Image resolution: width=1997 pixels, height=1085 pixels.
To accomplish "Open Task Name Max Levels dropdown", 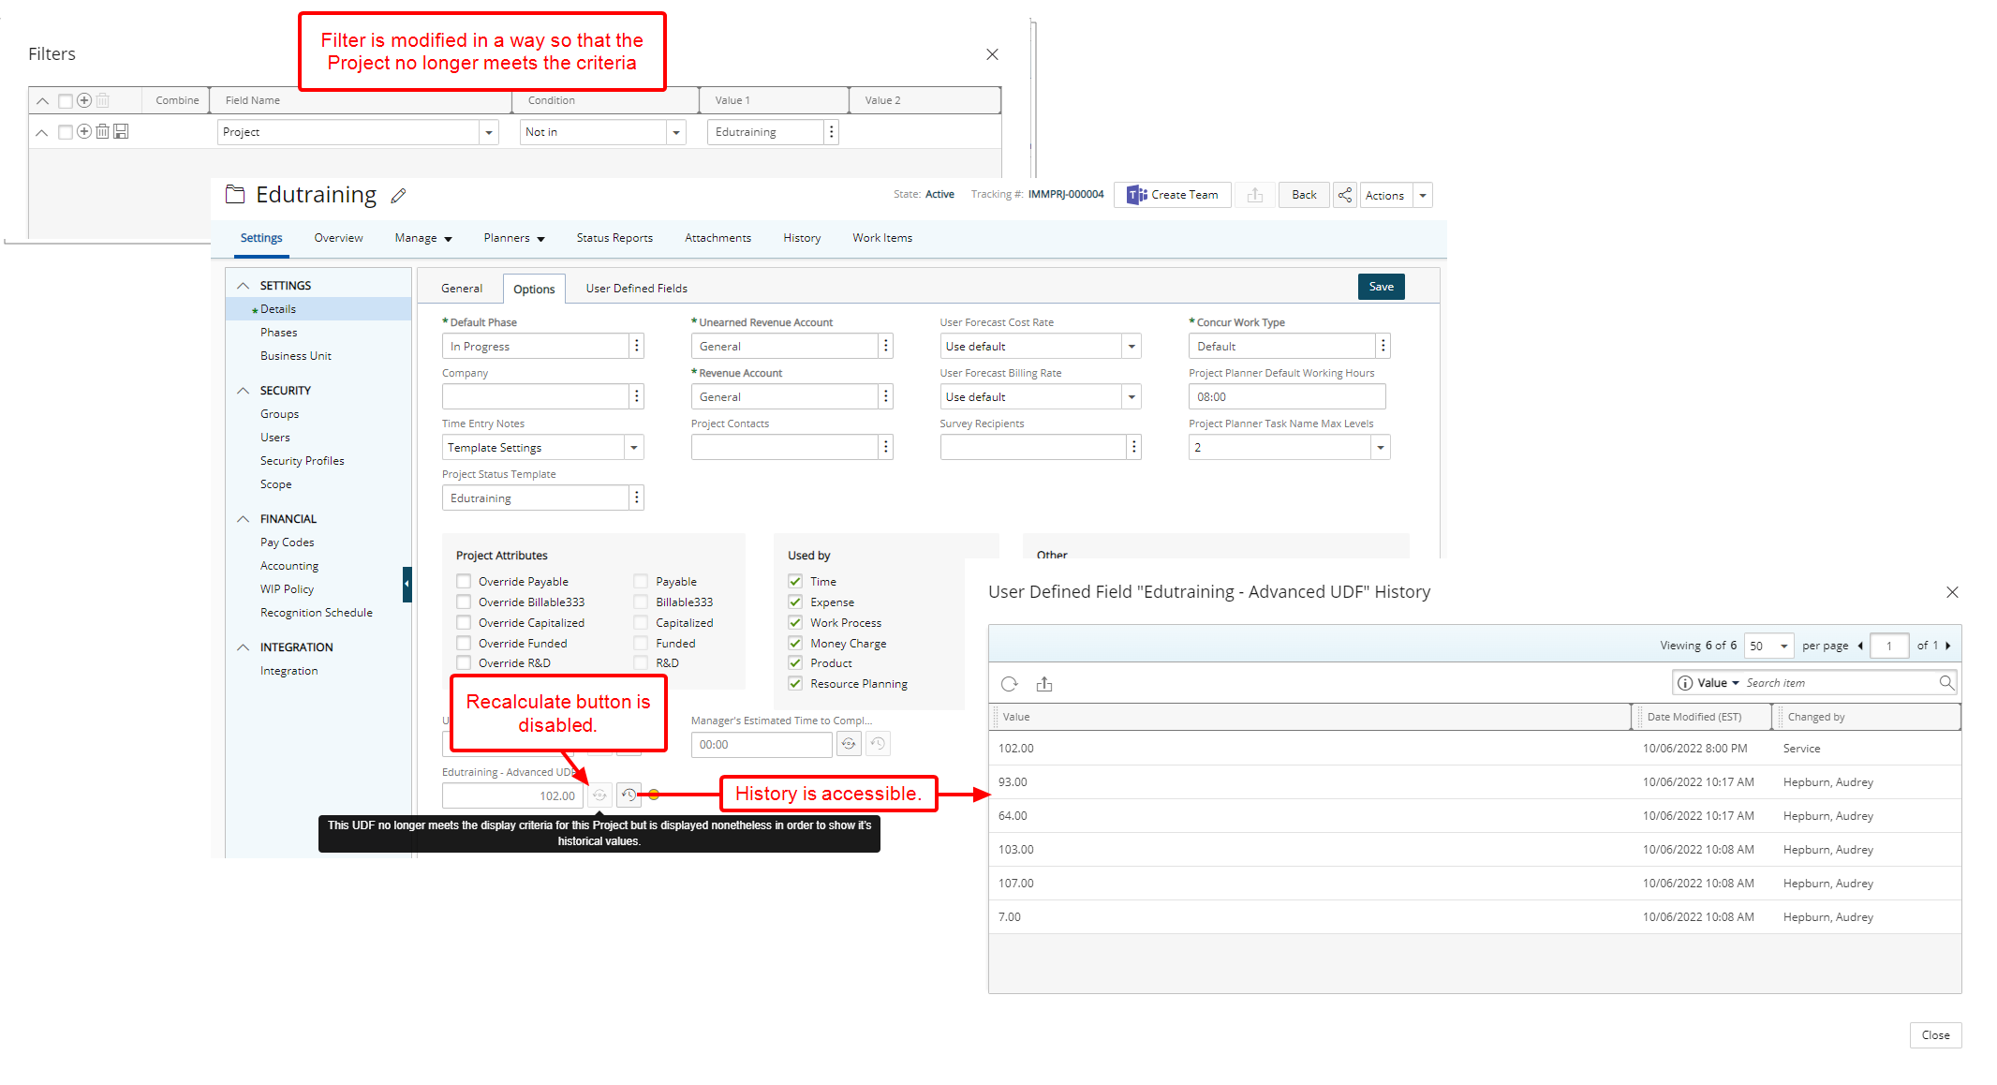I will coord(1381,447).
